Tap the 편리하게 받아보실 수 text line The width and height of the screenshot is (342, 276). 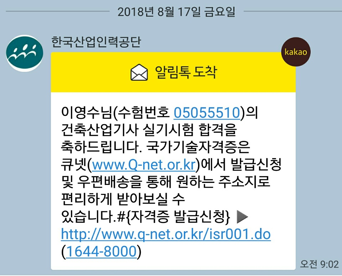pos(123,200)
